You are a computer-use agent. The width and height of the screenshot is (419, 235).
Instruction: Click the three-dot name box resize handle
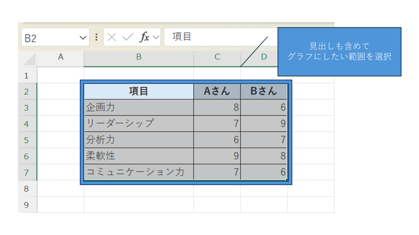(96, 38)
